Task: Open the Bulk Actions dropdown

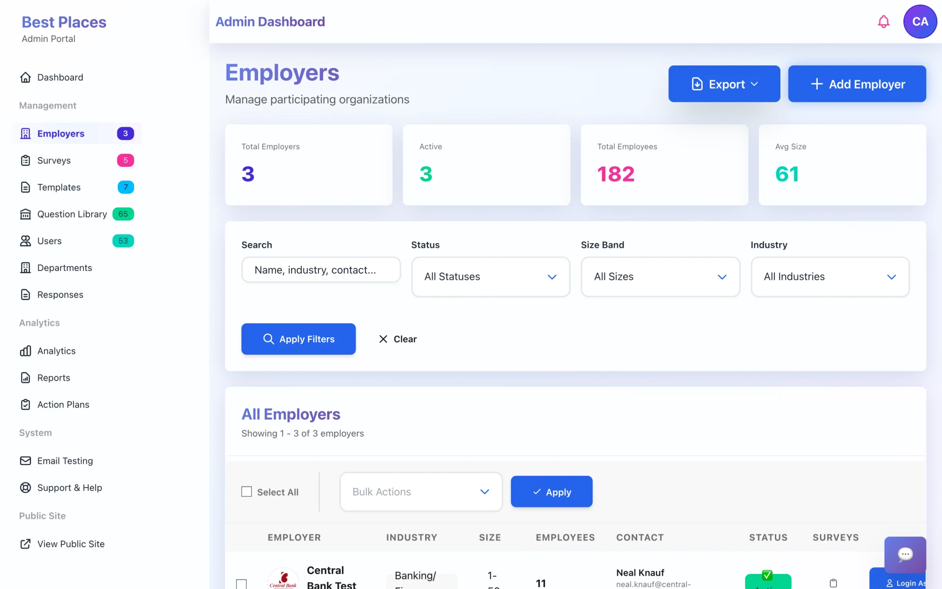Action: coord(421,492)
